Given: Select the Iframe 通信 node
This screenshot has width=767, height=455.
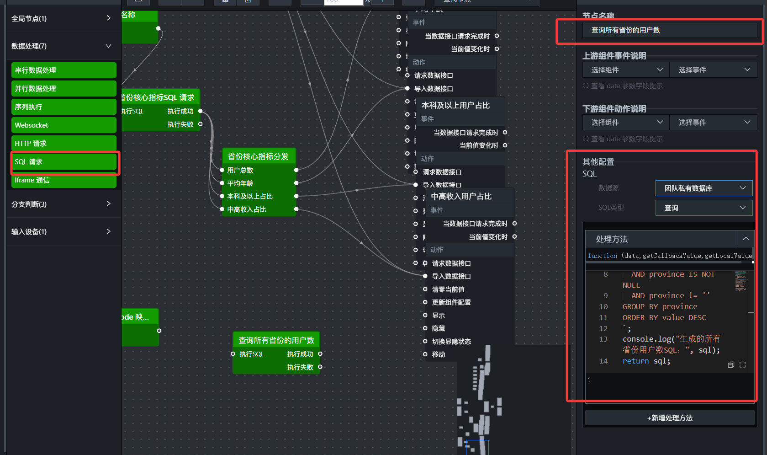Looking at the screenshot, I should click(x=64, y=181).
